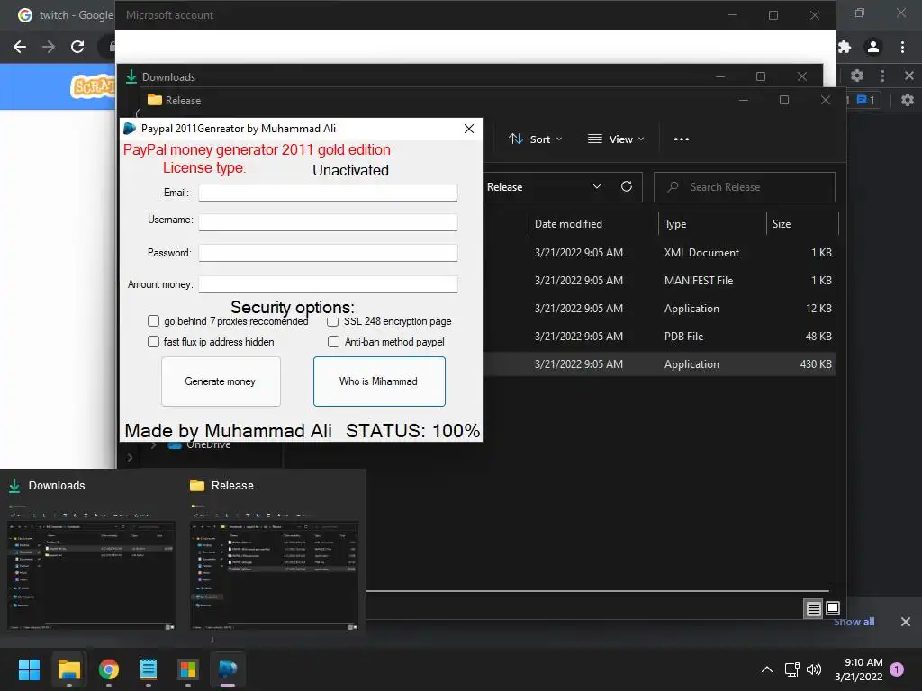Focus the Email input field
The height and width of the screenshot is (691, 922).
pos(328,193)
